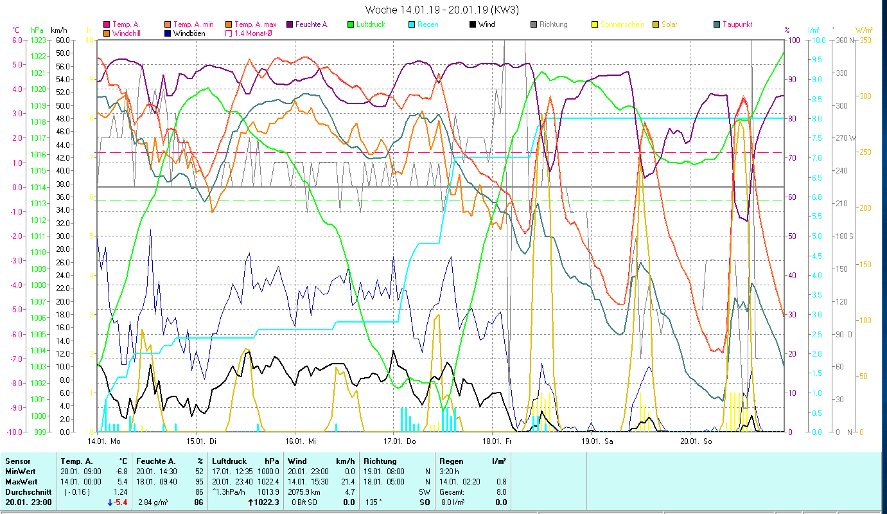Click the black Wind legend swatch
Image resolution: width=887 pixels, height=514 pixels.
click(472, 24)
